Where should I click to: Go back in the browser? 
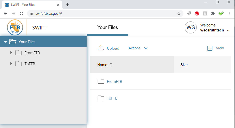tap(6, 13)
